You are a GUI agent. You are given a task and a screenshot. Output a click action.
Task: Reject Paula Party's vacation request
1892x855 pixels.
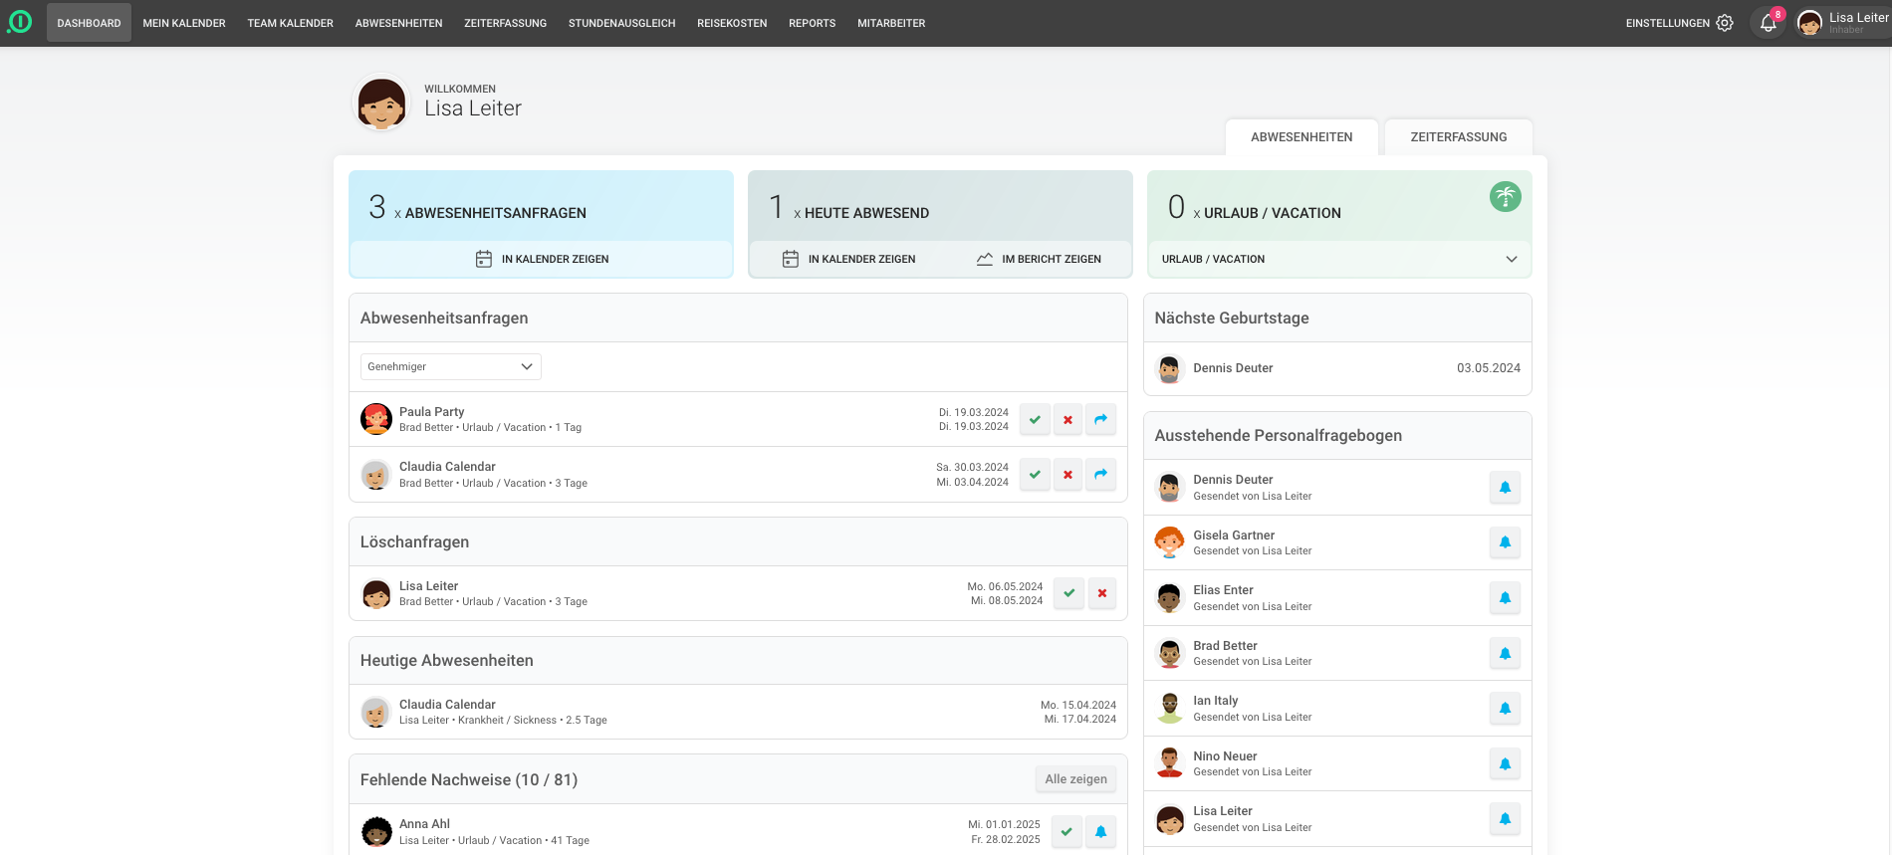point(1067,420)
